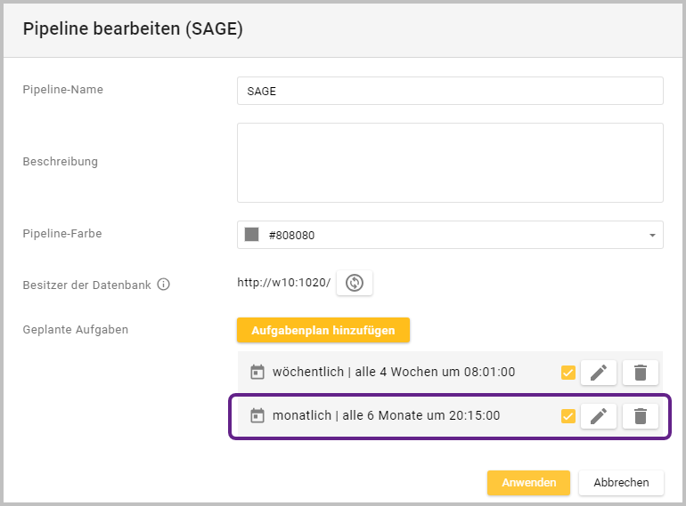Click the refresh icon next to database URL
686x506 pixels.
click(355, 283)
